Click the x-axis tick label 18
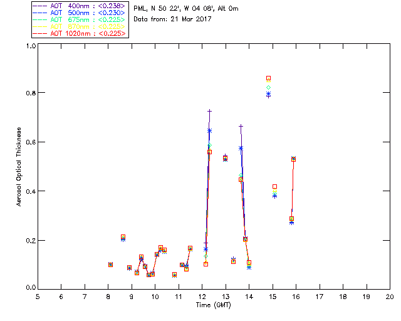 pos(343,297)
